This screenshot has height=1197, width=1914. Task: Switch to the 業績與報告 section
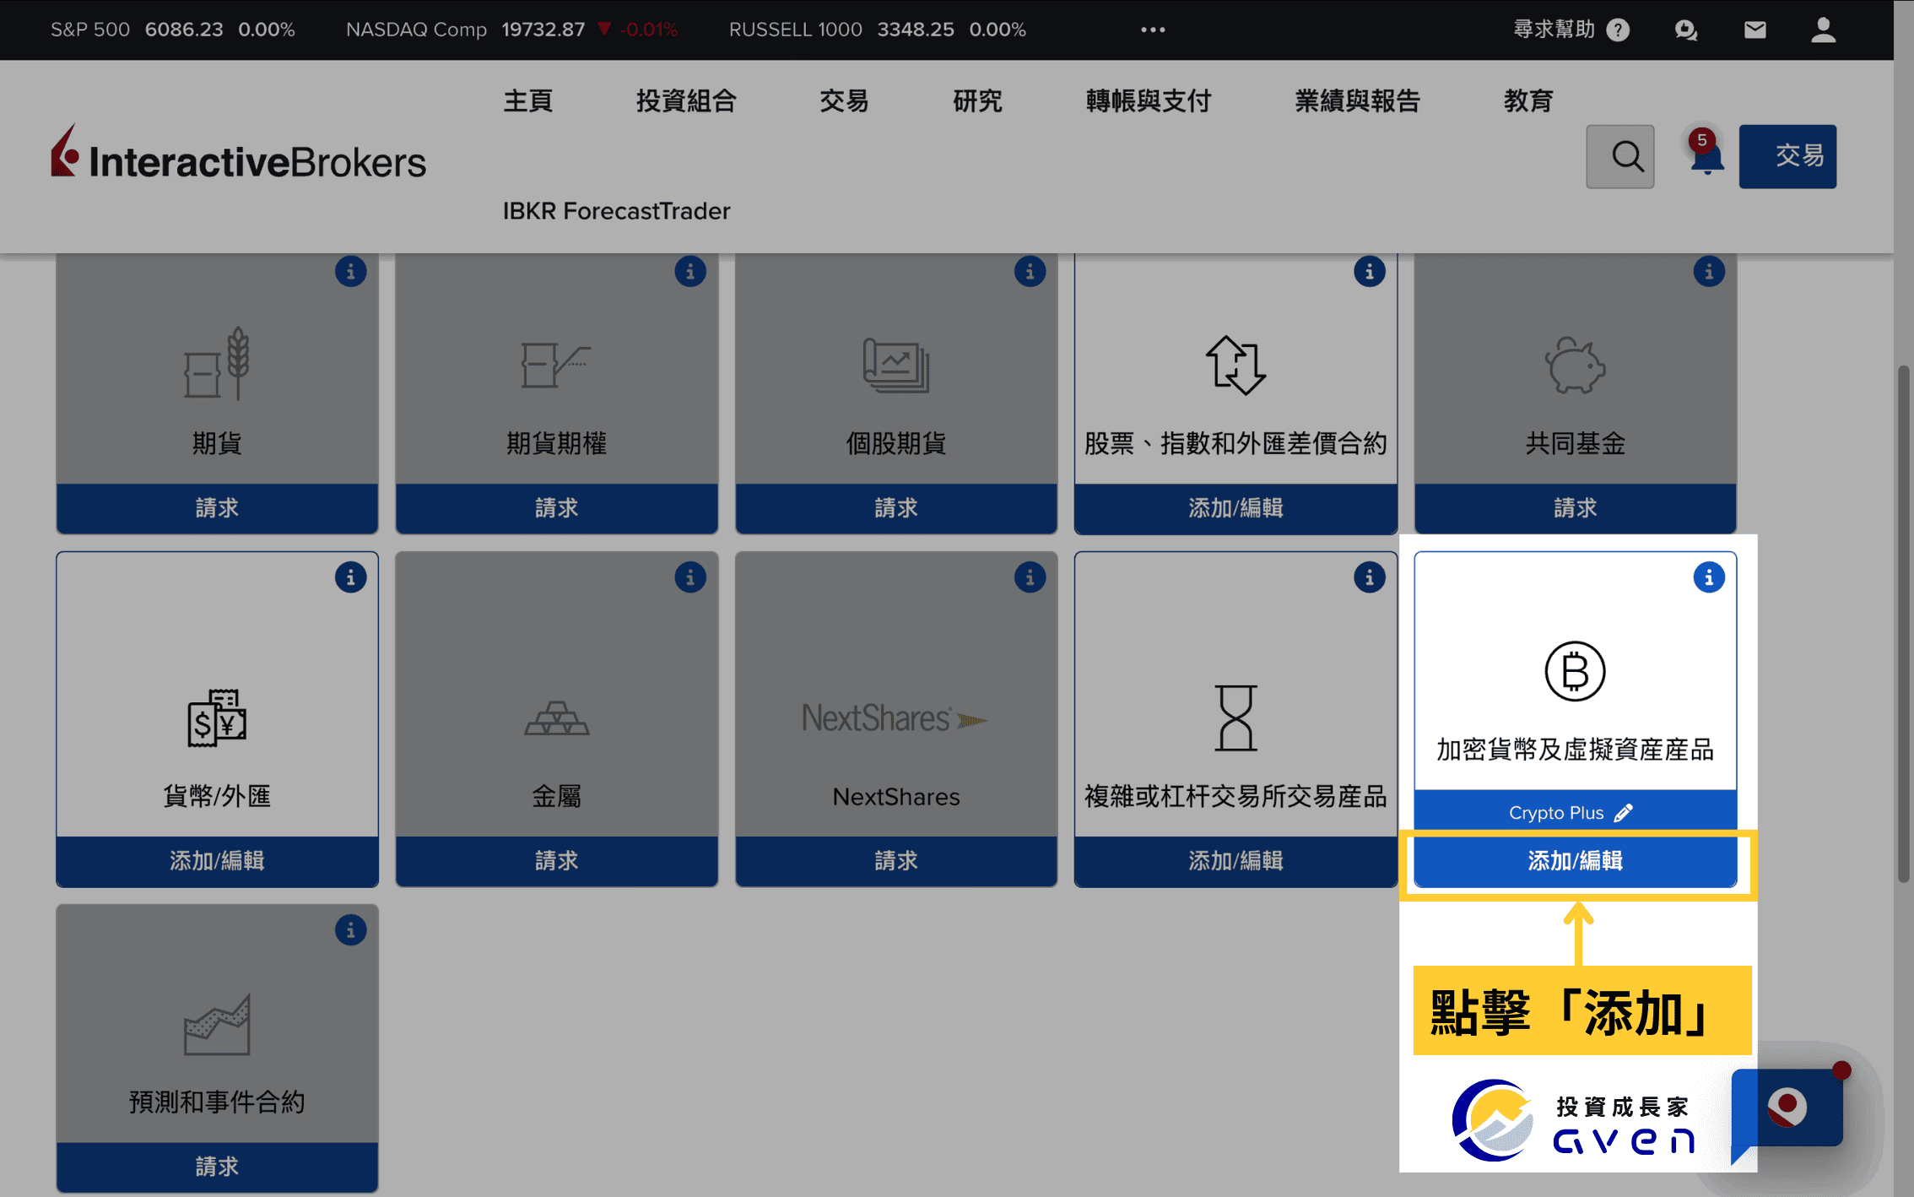click(1357, 101)
